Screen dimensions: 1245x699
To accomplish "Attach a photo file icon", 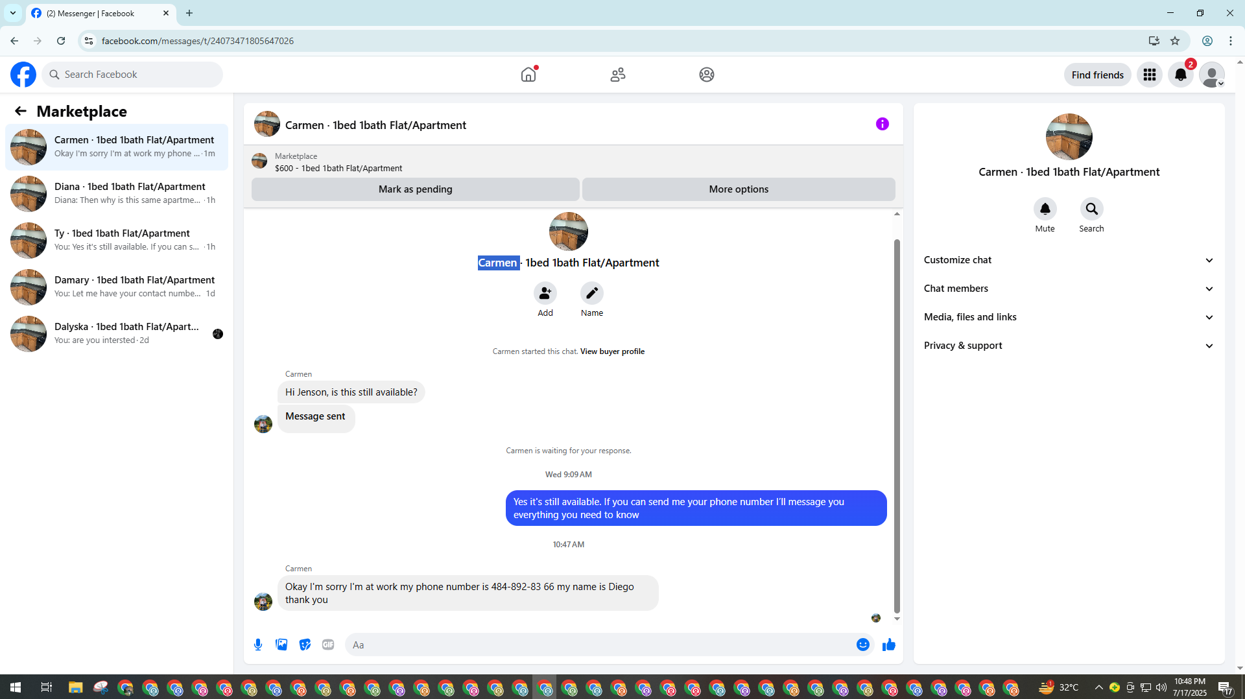I will pos(281,645).
